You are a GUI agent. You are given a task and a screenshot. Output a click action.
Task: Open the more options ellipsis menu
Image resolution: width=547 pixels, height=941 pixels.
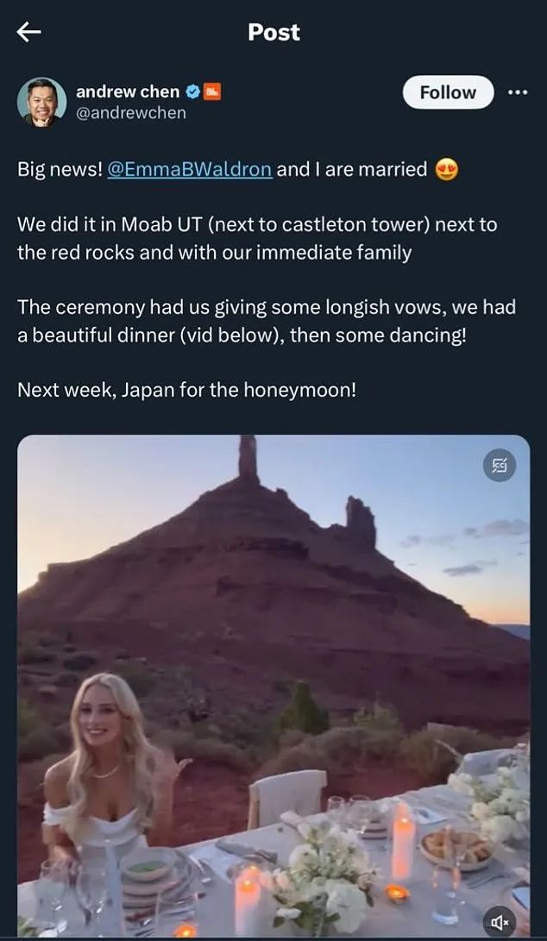click(x=518, y=92)
